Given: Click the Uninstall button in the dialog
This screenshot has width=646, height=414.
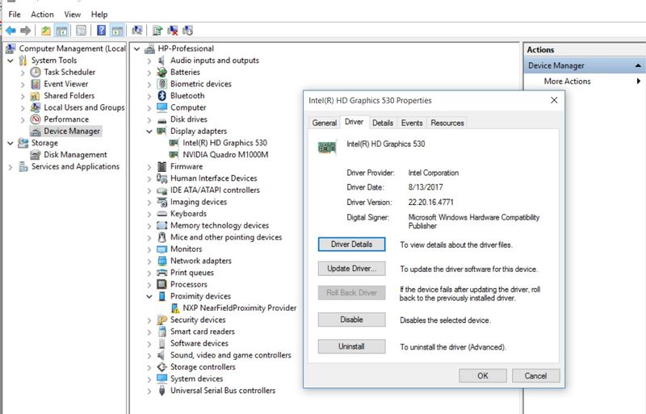Looking at the screenshot, I should (351, 346).
